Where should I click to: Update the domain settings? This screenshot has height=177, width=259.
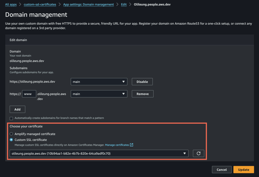243,169
